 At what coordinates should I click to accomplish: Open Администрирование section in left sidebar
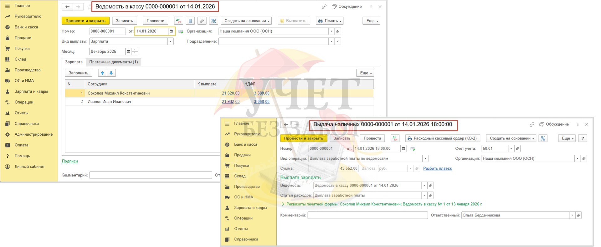pyautogui.click(x=33, y=134)
